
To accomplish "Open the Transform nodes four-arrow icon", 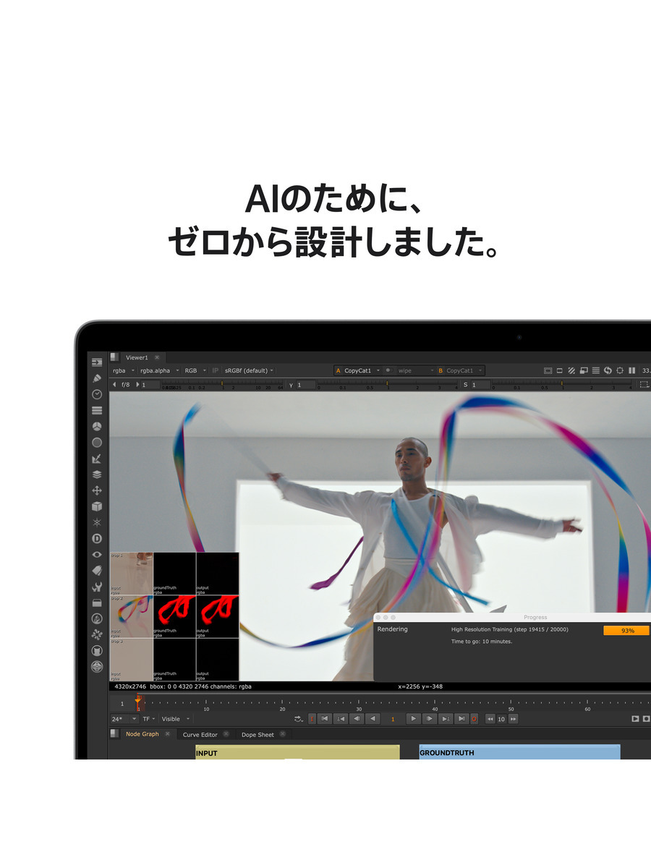I will (97, 490).
